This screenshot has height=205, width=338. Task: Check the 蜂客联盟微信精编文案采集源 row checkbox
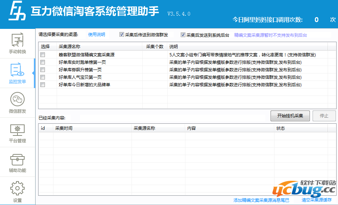click(x=43, y=55)
